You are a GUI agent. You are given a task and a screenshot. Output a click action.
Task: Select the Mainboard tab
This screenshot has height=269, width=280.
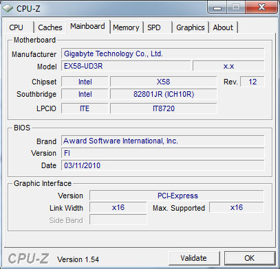tap(87, 27)
